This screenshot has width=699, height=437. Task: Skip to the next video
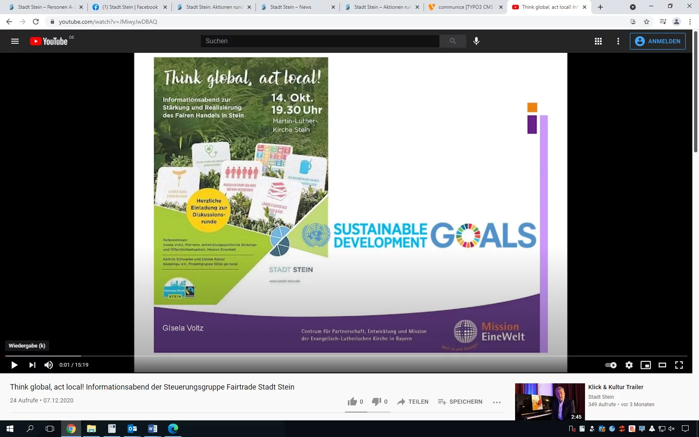pos(32,365)
